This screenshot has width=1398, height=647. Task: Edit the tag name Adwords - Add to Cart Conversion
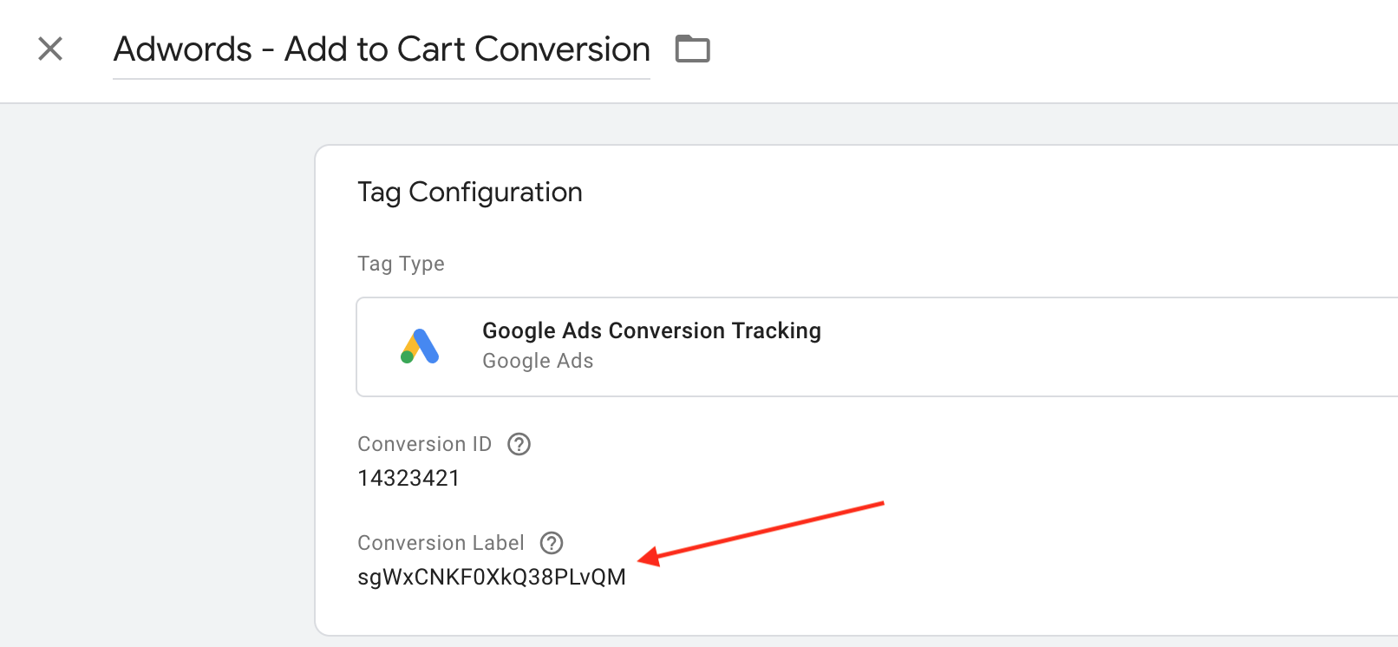point(382,49)
